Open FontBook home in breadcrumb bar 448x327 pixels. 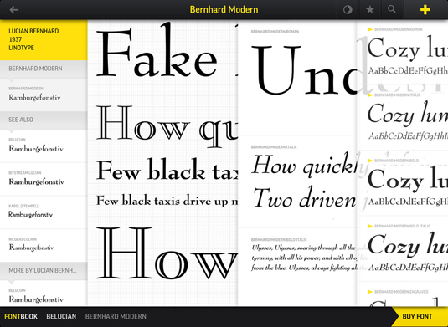click(x=21, y=316)
